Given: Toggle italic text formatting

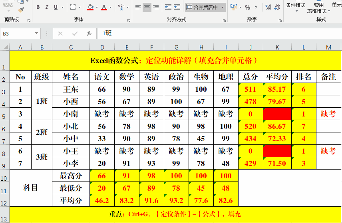Looking at the screenshot, I should [x=47, y=7].
